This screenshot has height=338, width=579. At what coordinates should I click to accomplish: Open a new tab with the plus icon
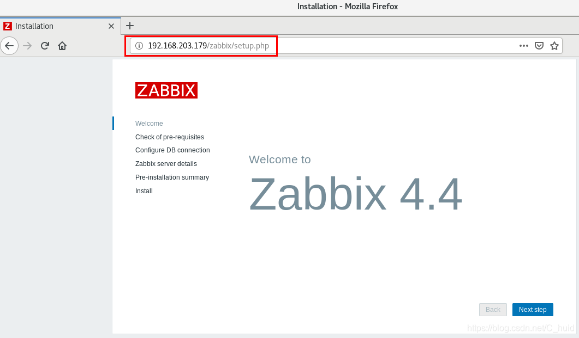point(130,26)
